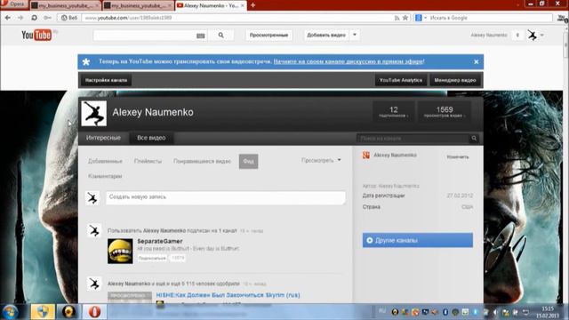Image resolution: width=569 pixels, height=320 pixels.
Task: Click the channel search magnifier icon
Action: (474, 139)
